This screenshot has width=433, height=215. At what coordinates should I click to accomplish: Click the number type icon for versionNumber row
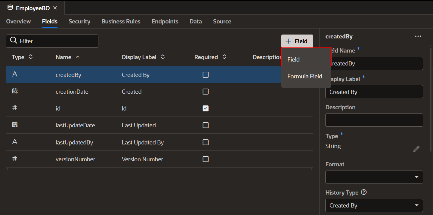[15, 159]
